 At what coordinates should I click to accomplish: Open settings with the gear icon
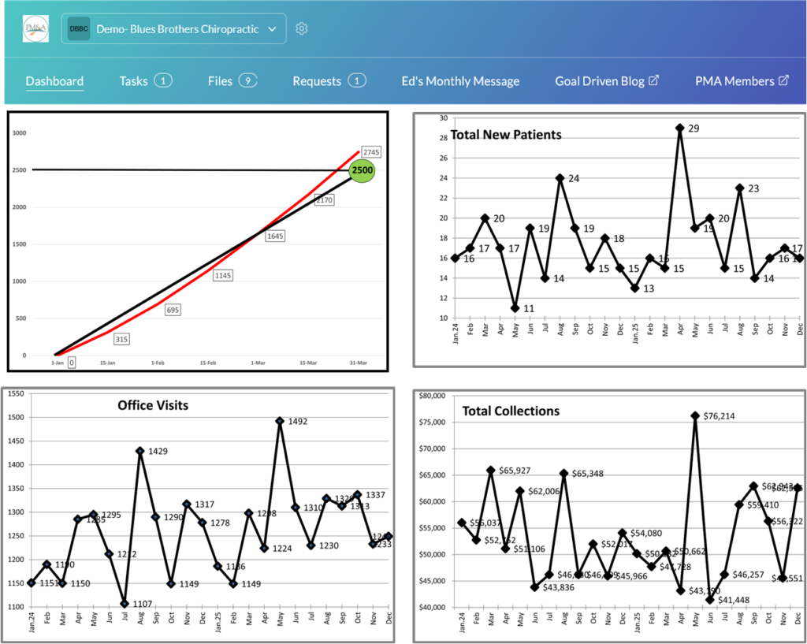(302, 28)
